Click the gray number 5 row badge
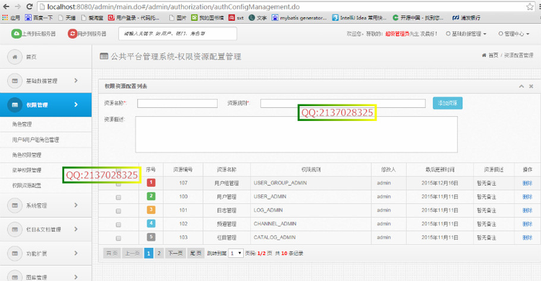 pyautogui.click(x=151, y=237)
